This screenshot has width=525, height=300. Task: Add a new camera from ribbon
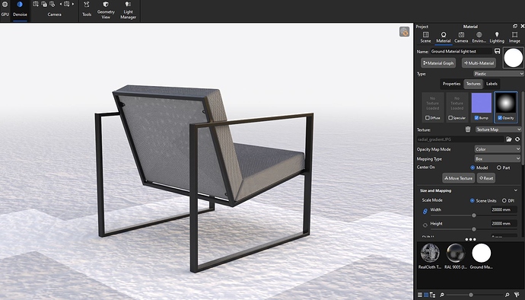tap(36, 4)
